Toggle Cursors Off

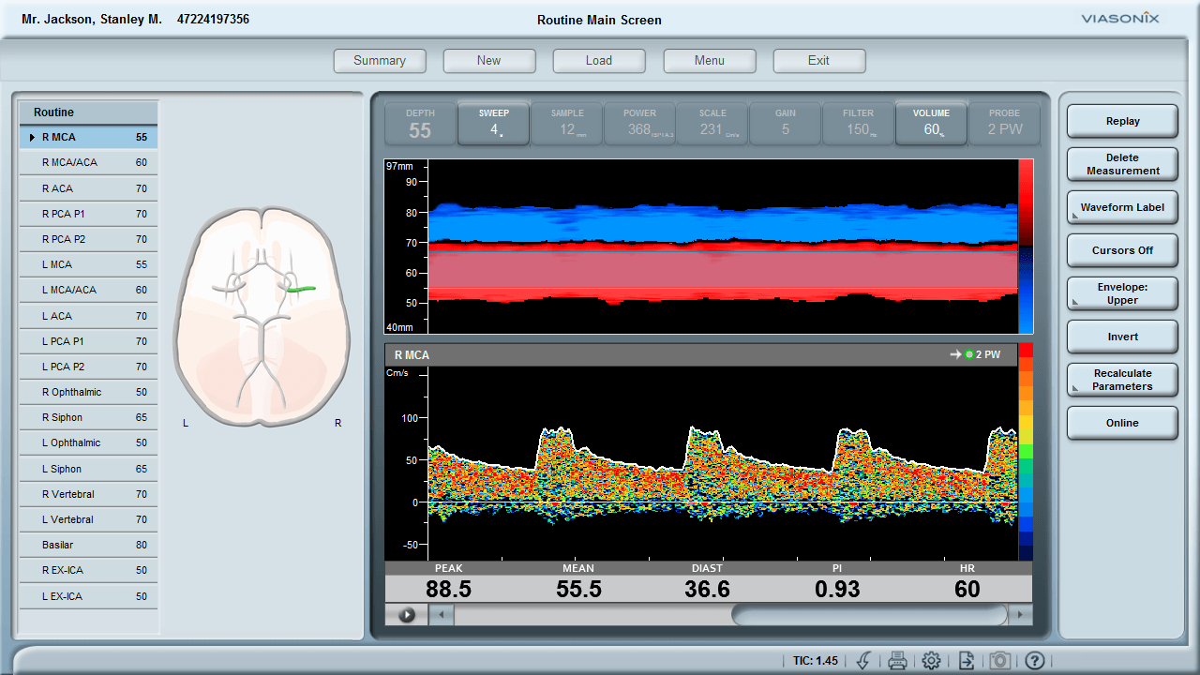pos(1121,250)
